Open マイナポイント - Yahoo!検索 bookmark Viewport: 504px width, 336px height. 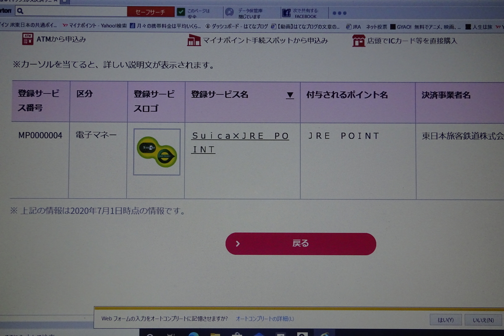point(94,26)
